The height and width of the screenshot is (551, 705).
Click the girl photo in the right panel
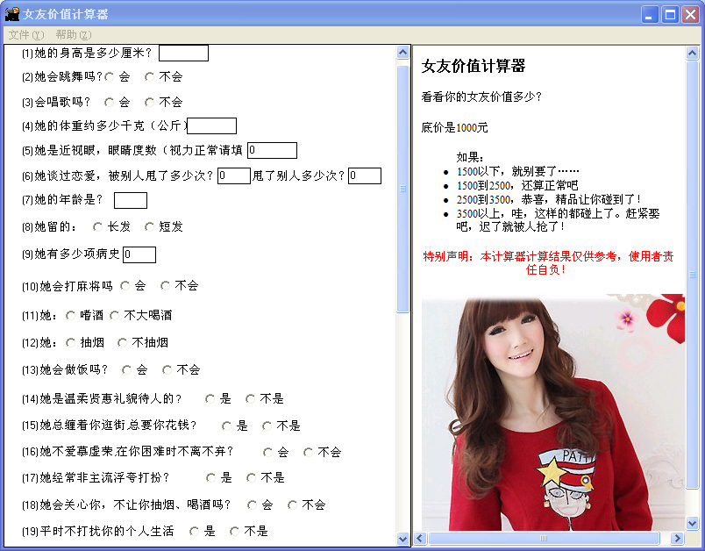[x=553, y=412]
